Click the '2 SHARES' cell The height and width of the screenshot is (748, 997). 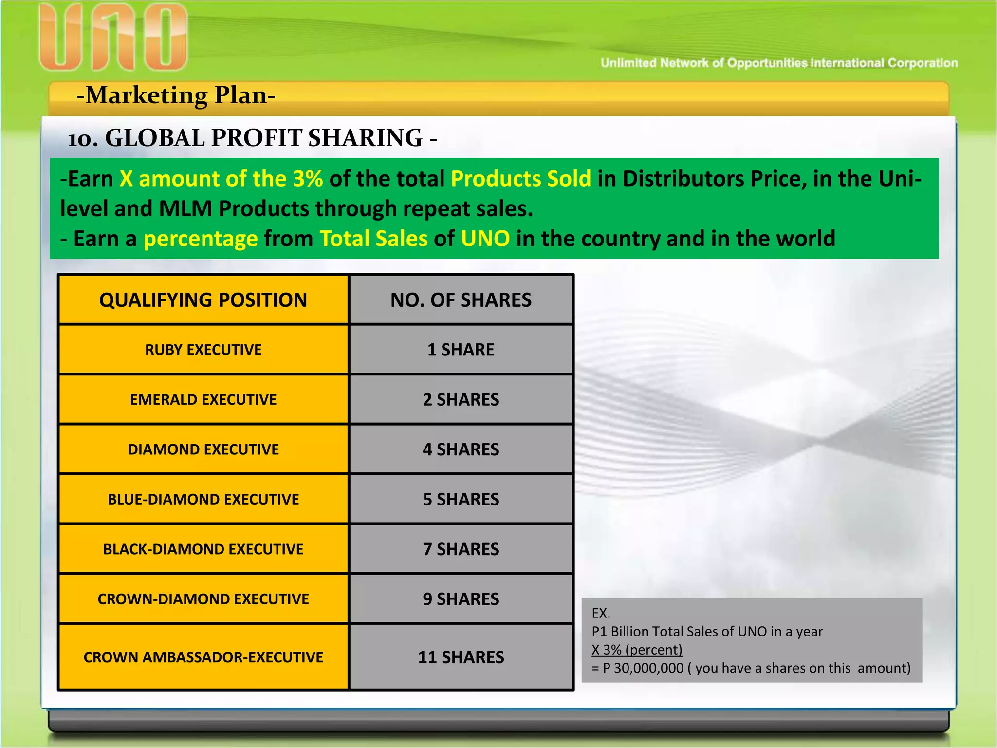461,399
